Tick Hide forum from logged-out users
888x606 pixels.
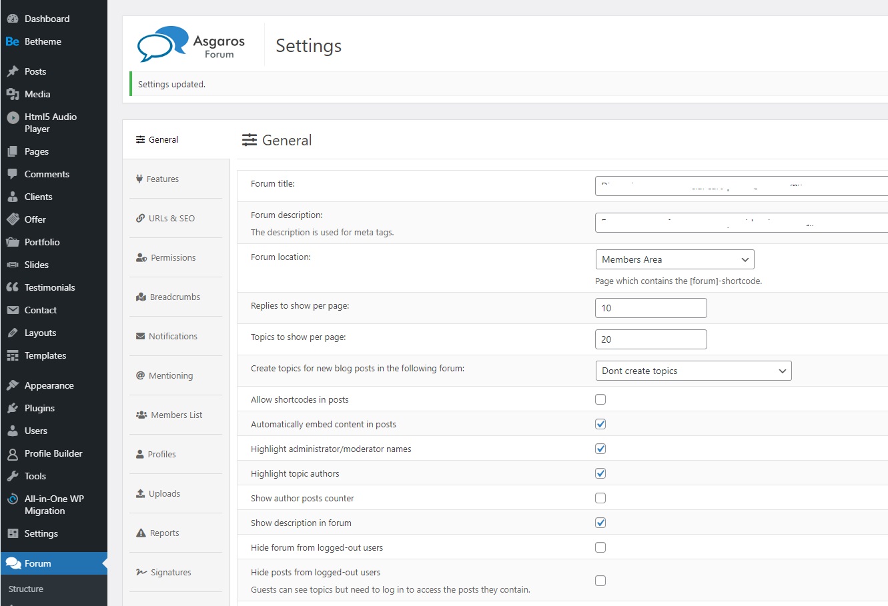[600, 547]
